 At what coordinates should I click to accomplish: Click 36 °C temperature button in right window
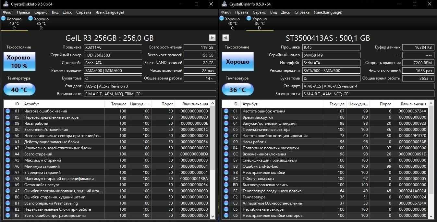(x=237, y=90)
